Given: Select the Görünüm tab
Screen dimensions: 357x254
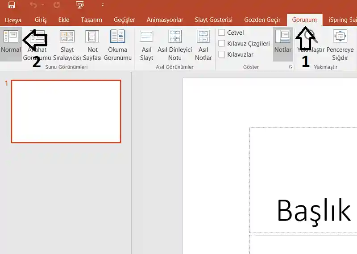Looking at the screenshot, I should (304, 20).
